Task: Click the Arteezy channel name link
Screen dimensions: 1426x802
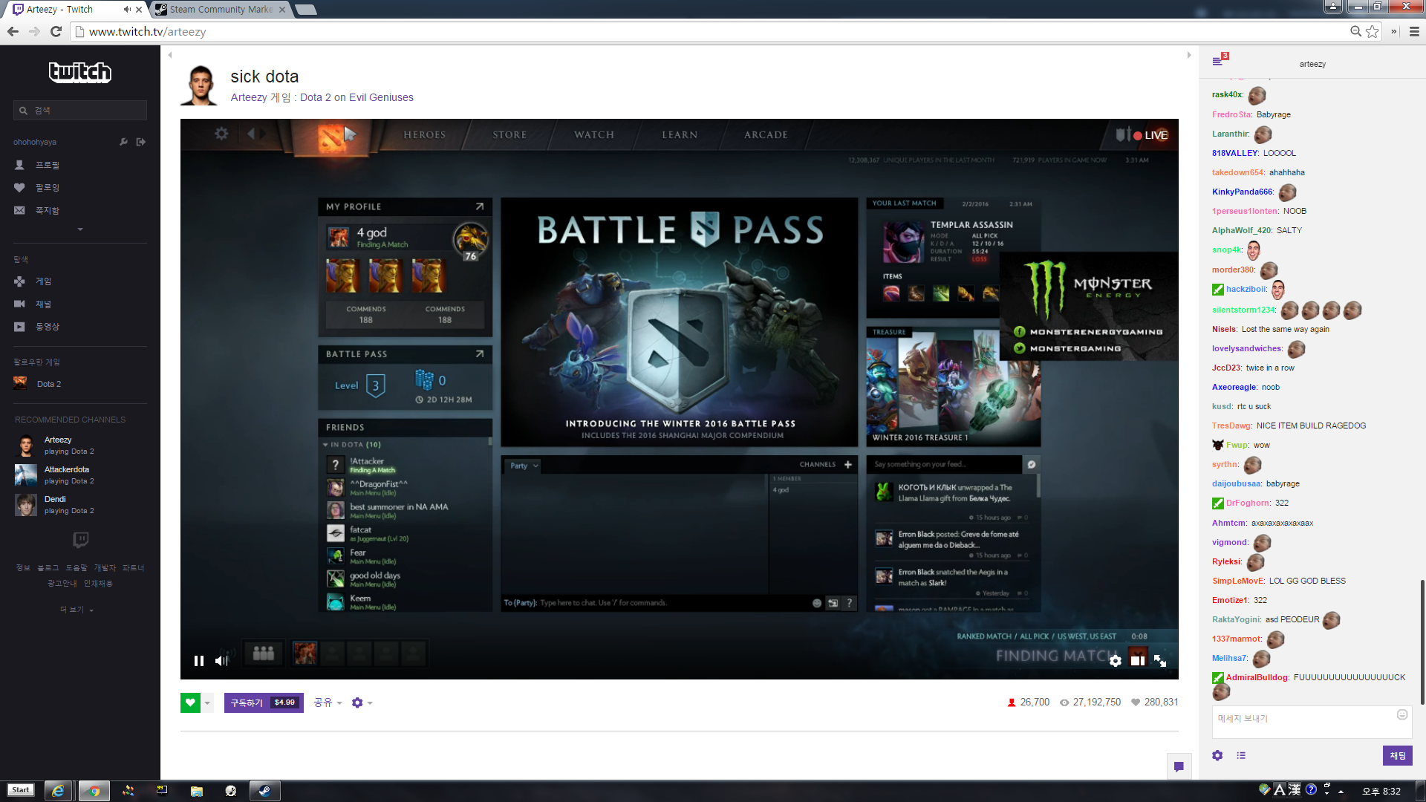Action: [249, 97]
